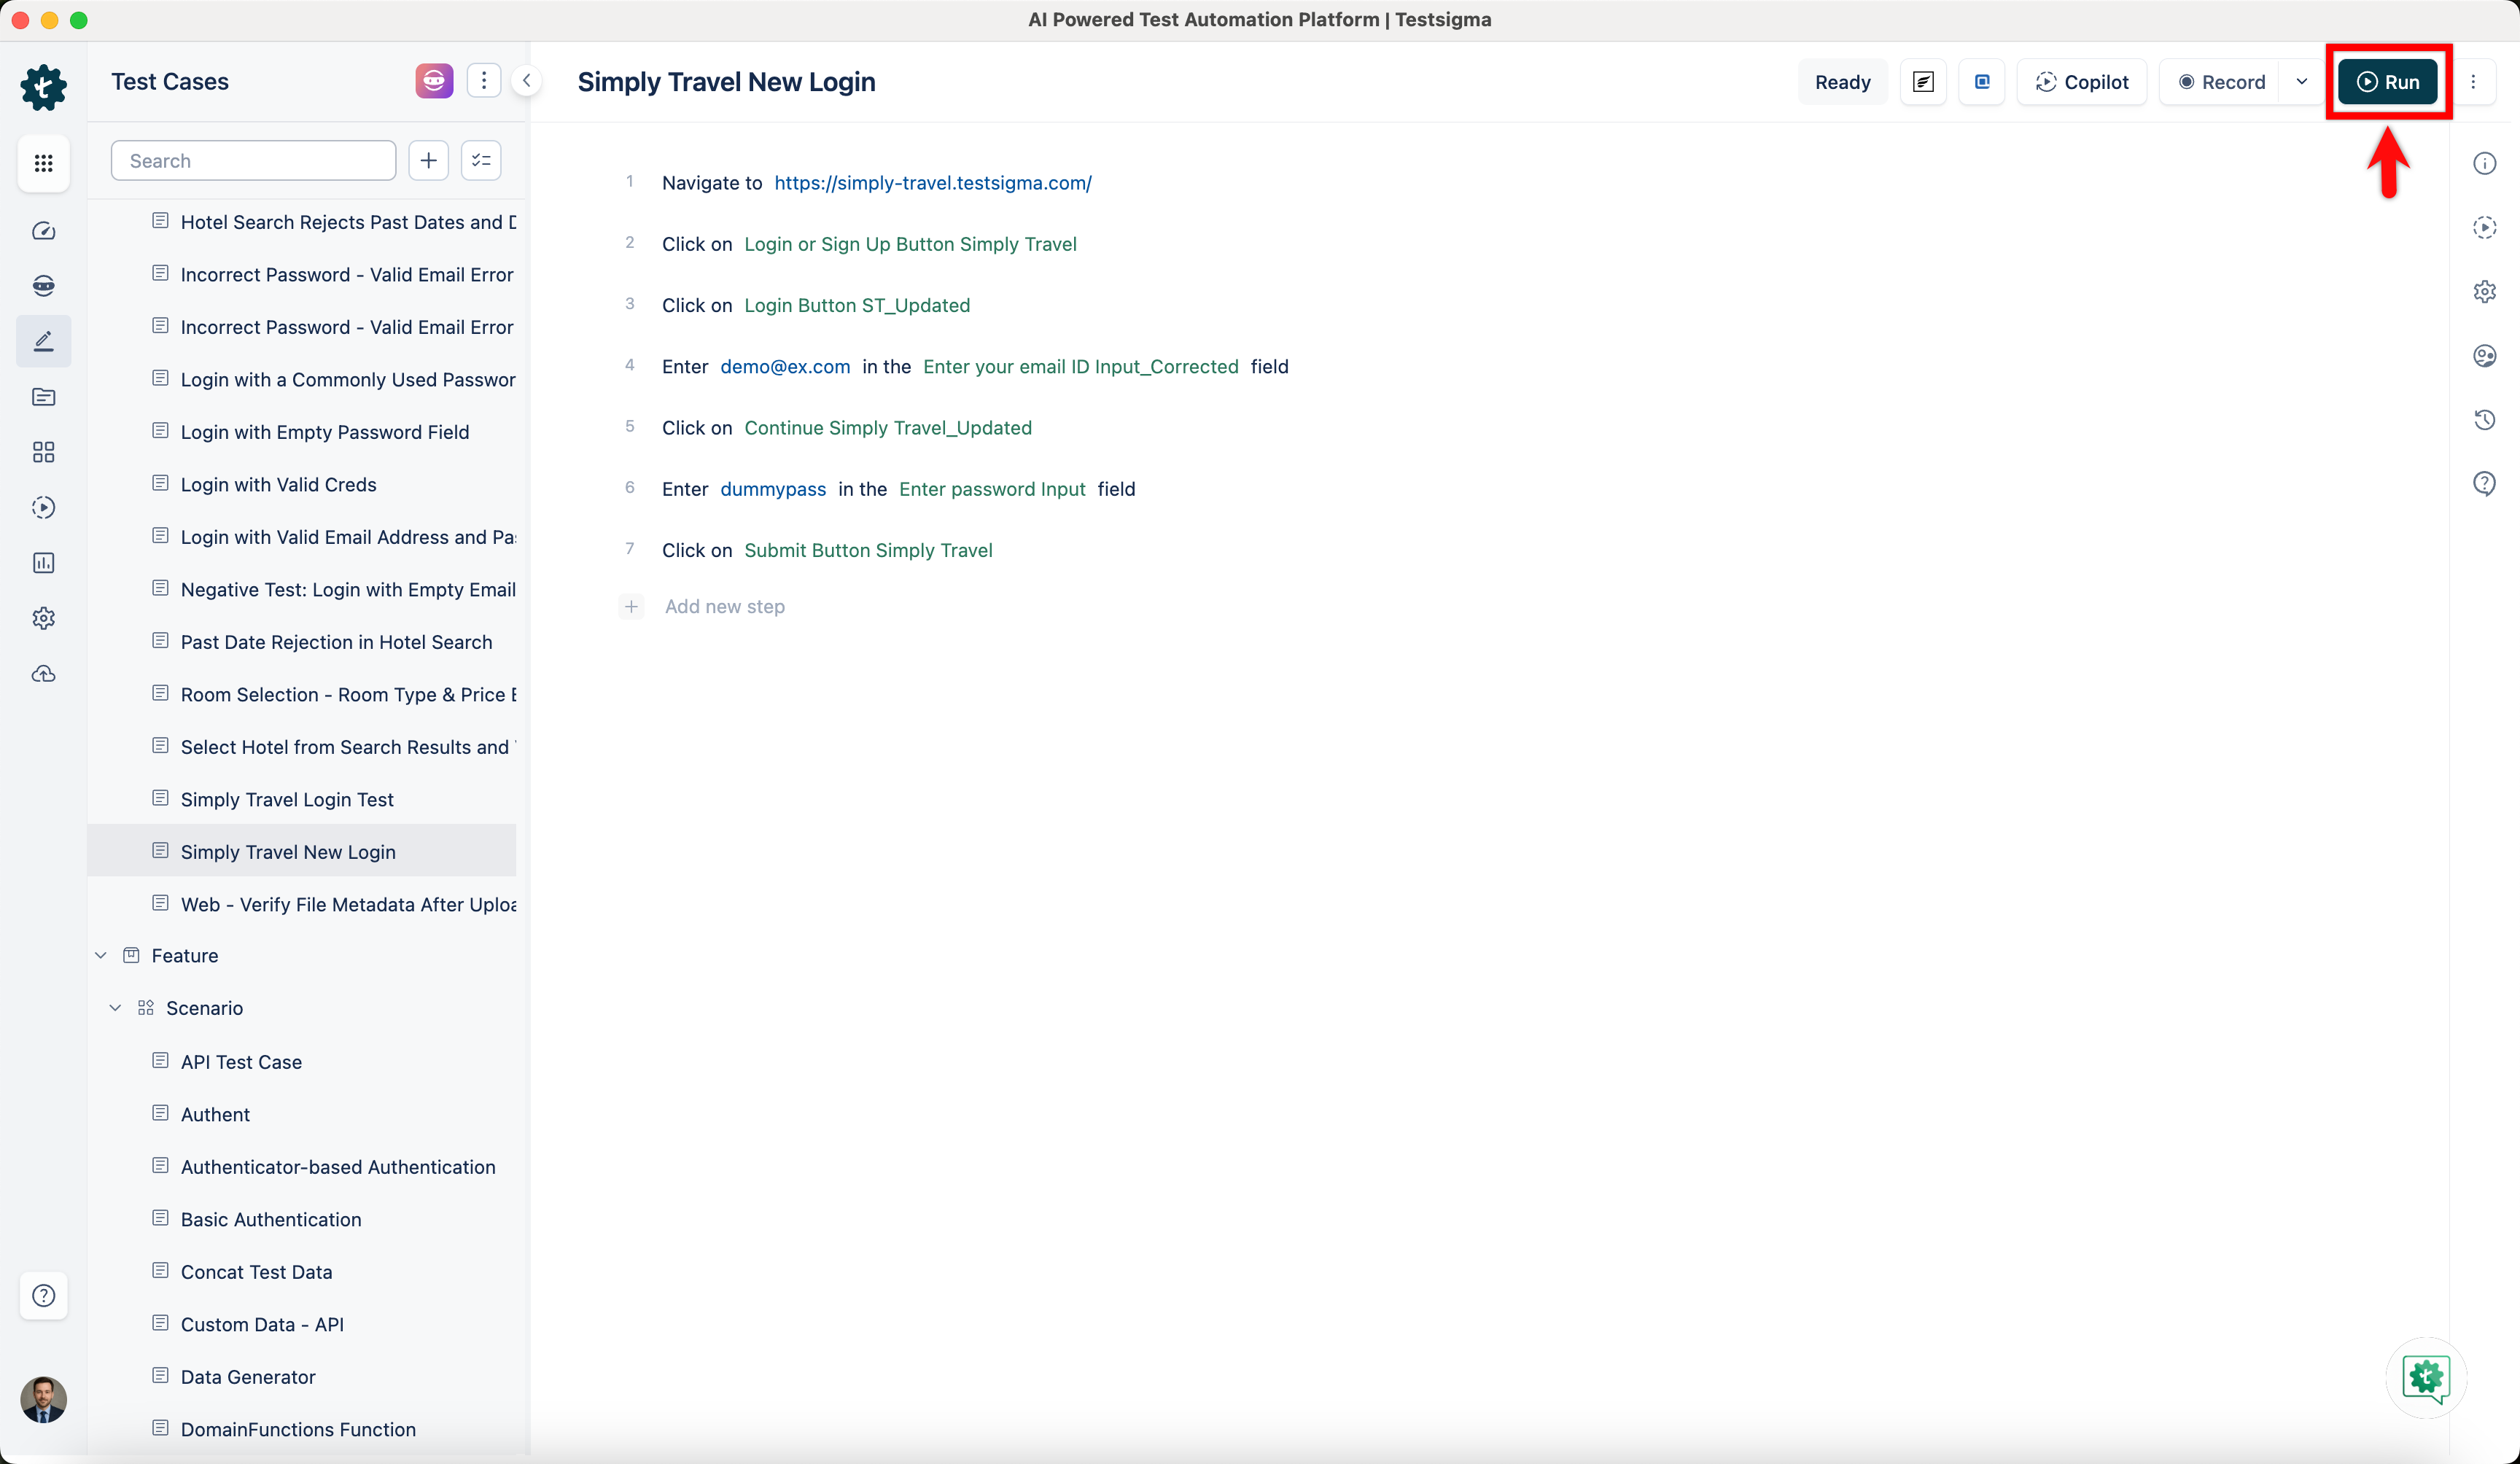Toggle the multi-select checklist icon
The height and width of the screenshot is (1464, 2520).
pos(481,161)
